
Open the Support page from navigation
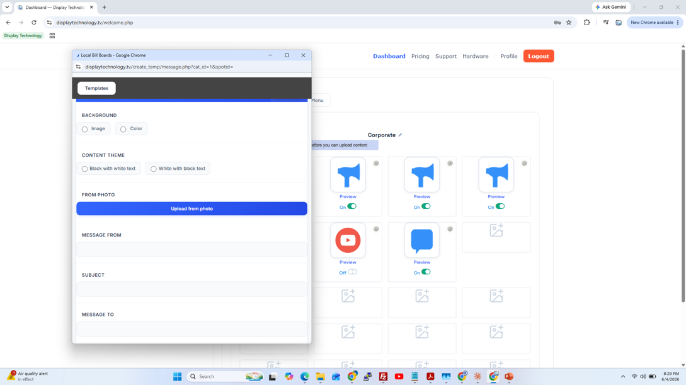(x=446, y=56)
